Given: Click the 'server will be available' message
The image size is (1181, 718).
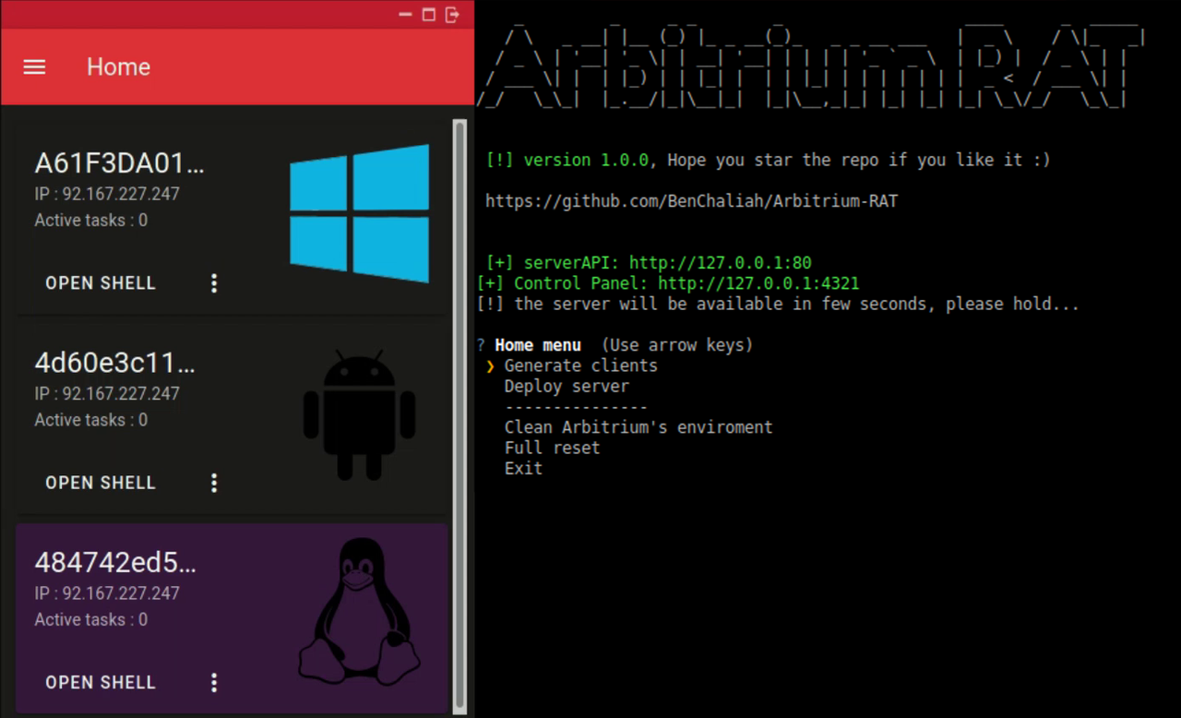Looking at the screenshot, I should (778, 304).
